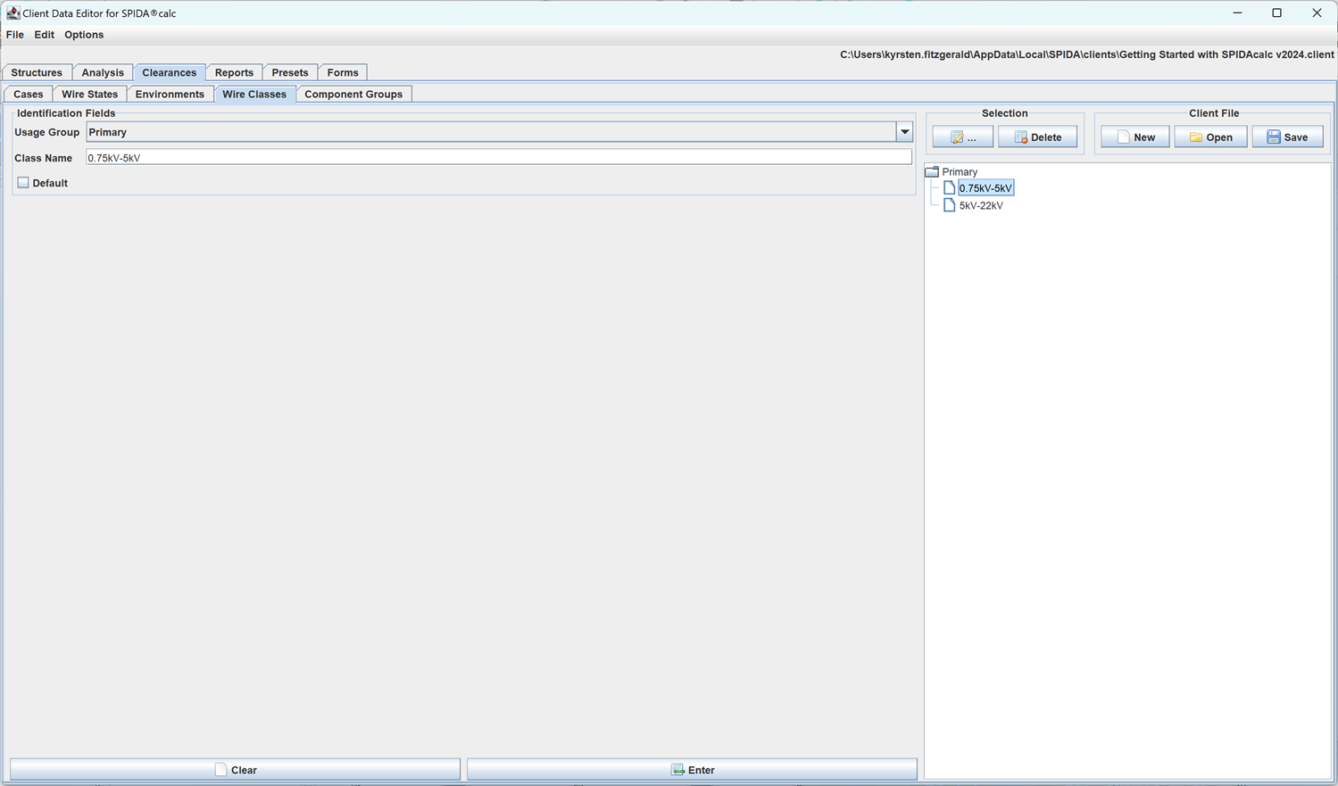Click the SPIDAcalc app icon in title bar
The image size is (1338, 786).
point(12,12)
